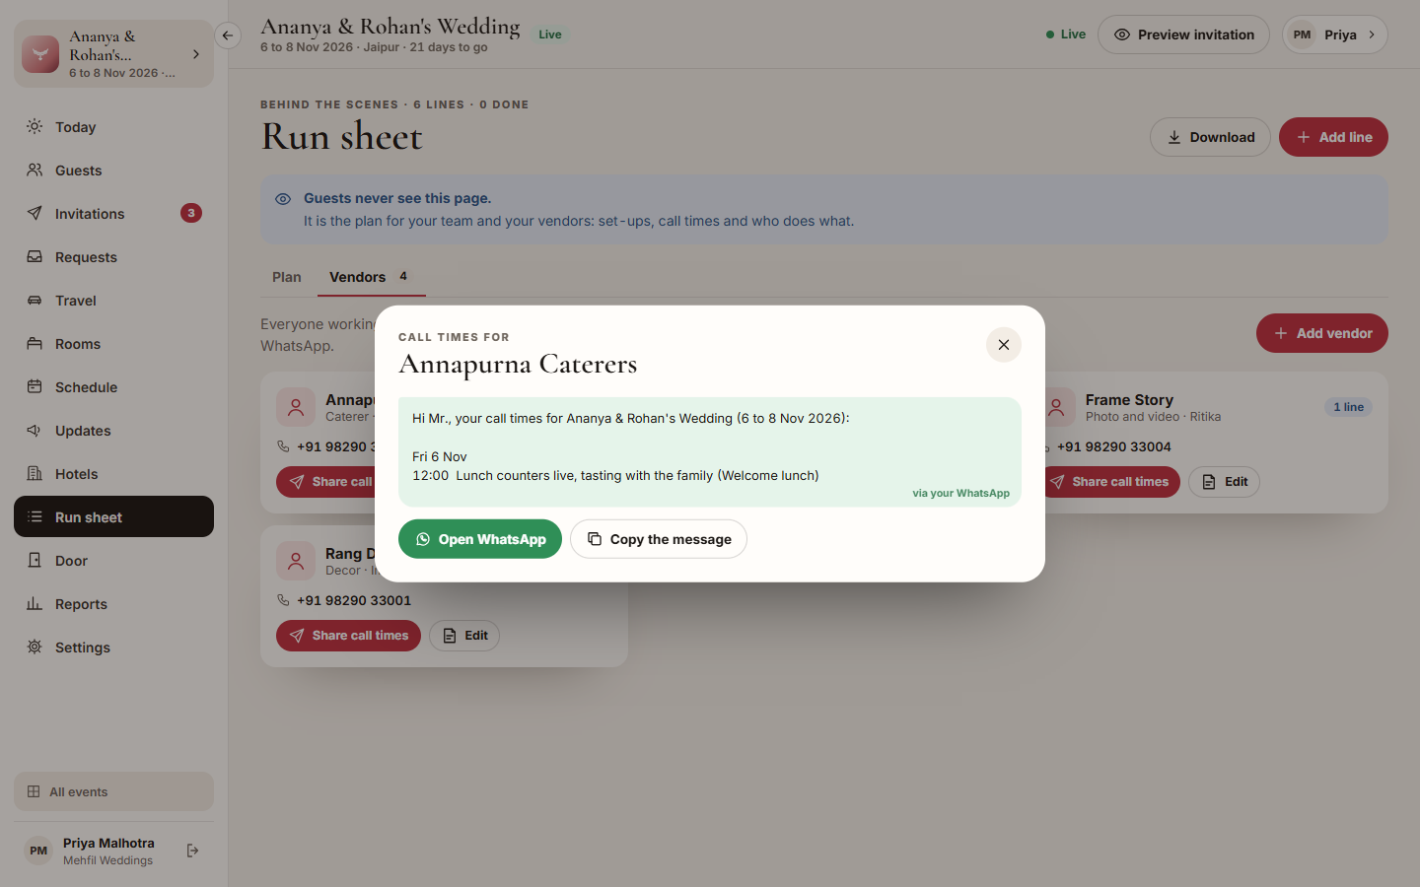Open the Priya user menu
This screenshot has width=1420, height=887.
1334,34
